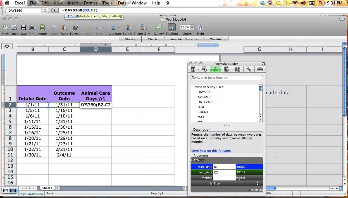Click the Undo toolbar icon
This screenshot has height=198, width=348.
(87, 27)
